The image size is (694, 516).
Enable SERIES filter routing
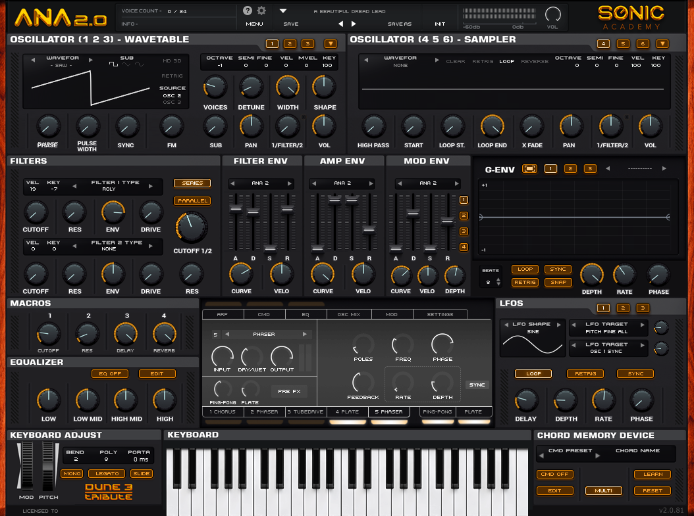pyautogui.click(x=192, y=183)
